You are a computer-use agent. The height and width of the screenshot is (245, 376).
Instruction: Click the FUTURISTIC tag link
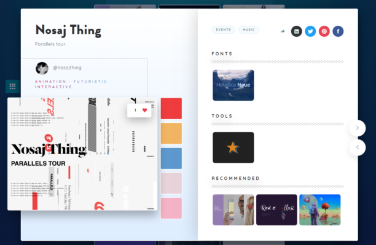90,82
